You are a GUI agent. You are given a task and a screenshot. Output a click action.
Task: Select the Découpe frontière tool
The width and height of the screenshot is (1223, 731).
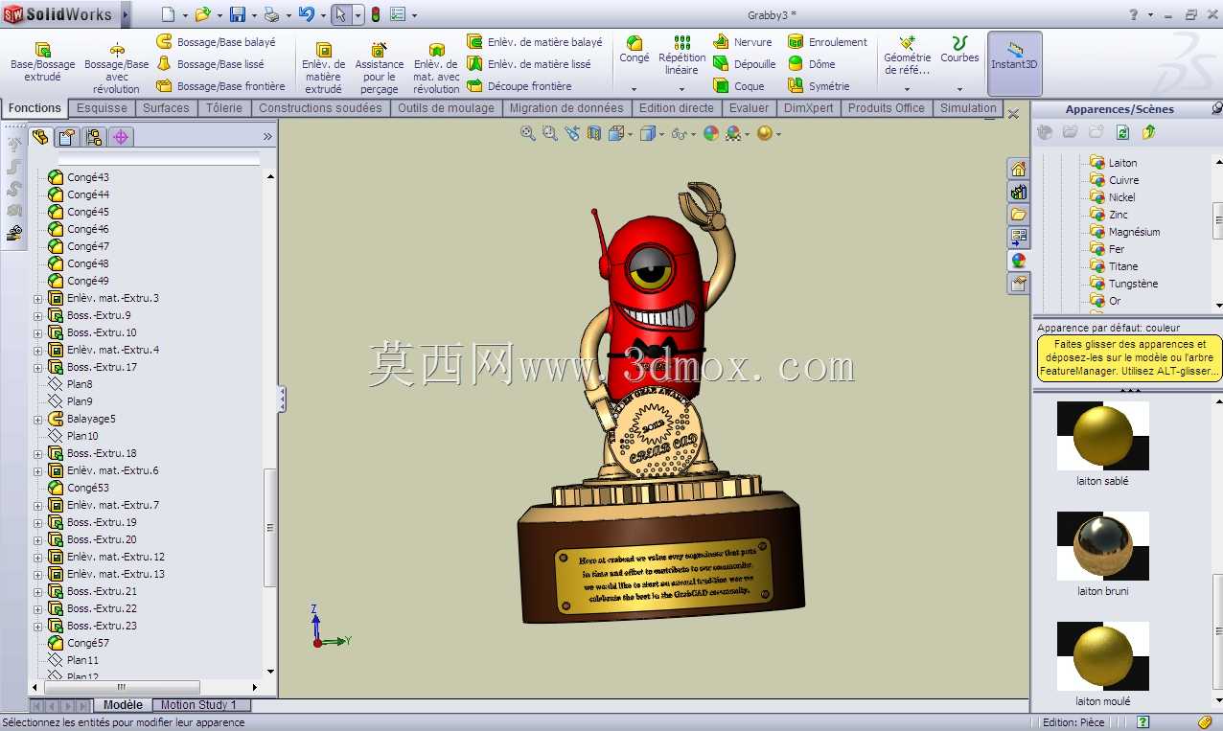point(519,86)
